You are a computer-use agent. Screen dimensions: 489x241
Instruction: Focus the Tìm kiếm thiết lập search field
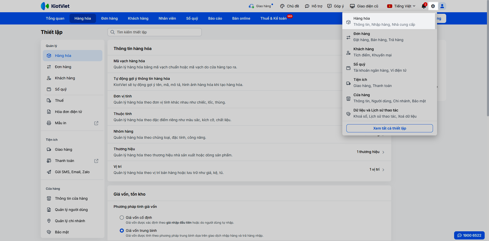click(x=155, y=32)
